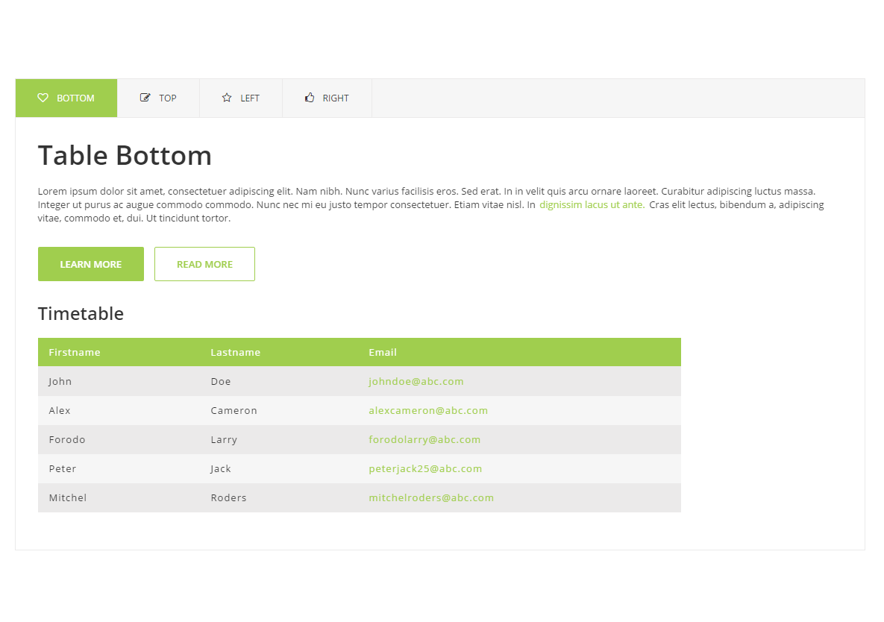The image size is (884, 622).
Task: Open the TOP tab label
Action: (167, 98)
